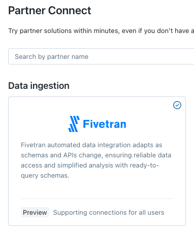Click the word Connect in page title
Screen dimensions: 194x232
[70, 11]
